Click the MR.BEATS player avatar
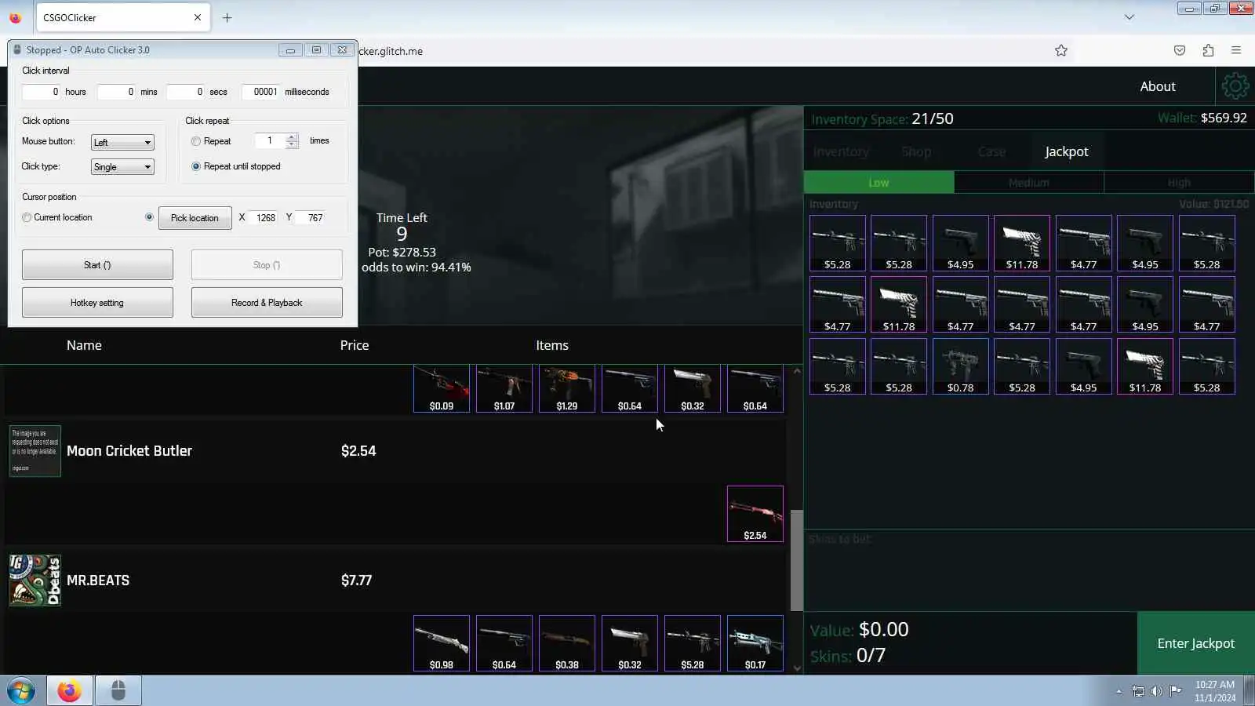Image resolution: width=1255 pixels, height=706 pixels. tap(35, 580)
